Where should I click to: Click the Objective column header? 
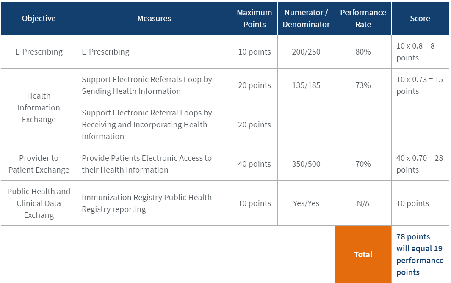click(39, 18)
